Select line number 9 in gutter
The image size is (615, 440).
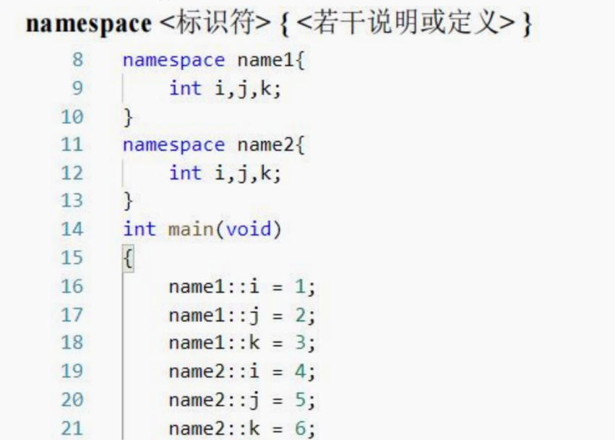point(77,88)
